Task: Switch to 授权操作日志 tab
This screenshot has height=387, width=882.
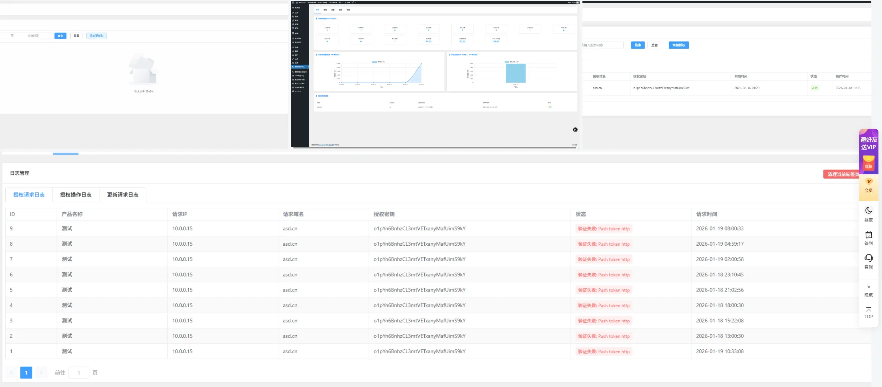Action: tap(76, 195)
